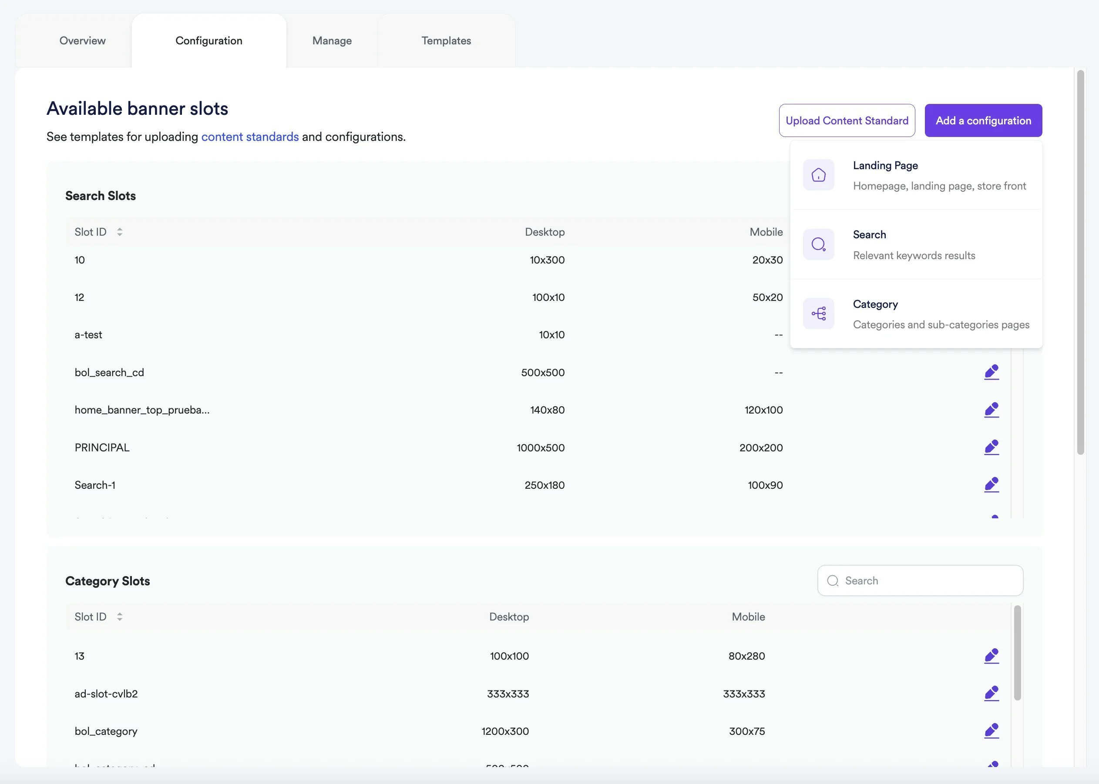Click the Landing Page home icon
This screenshot has height=784, width=1099.
(818, 175)
